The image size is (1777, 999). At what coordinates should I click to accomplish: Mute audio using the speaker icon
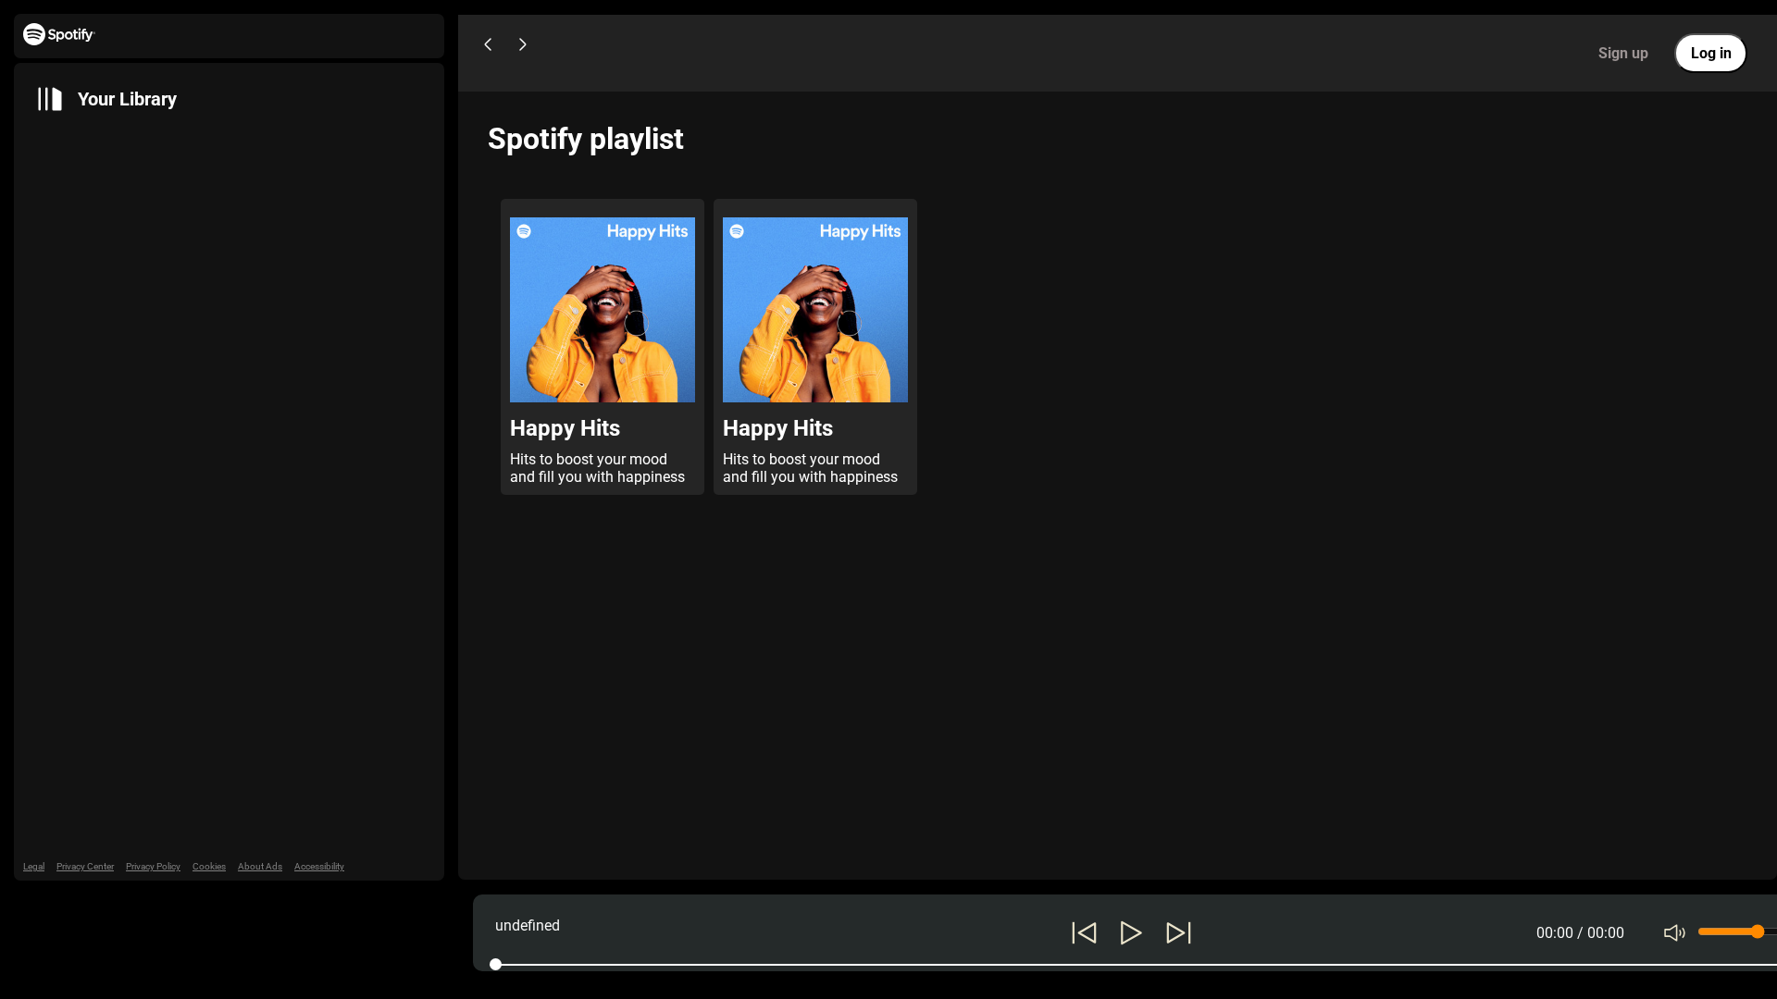coord(1674,932)
